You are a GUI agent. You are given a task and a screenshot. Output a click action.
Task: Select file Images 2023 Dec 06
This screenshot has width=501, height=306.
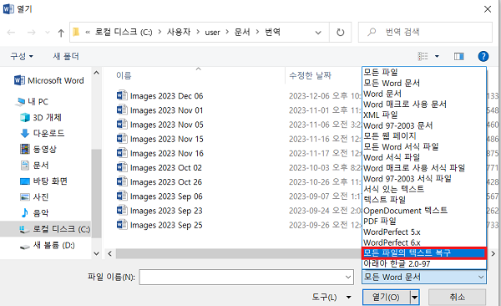coord(159,96)
